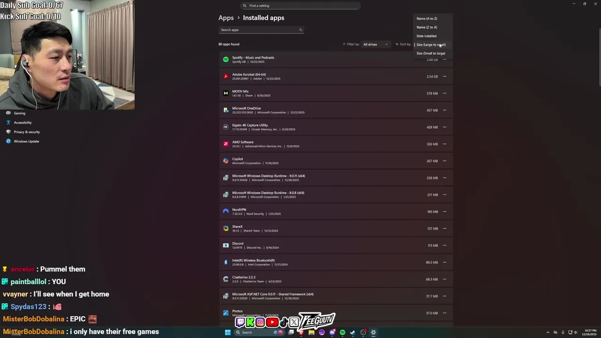This screenshot has height=338, width=601.
Task: Click the Microsoft OneDrive app icon
Action: pyautogui.click(x=226, y=110)
